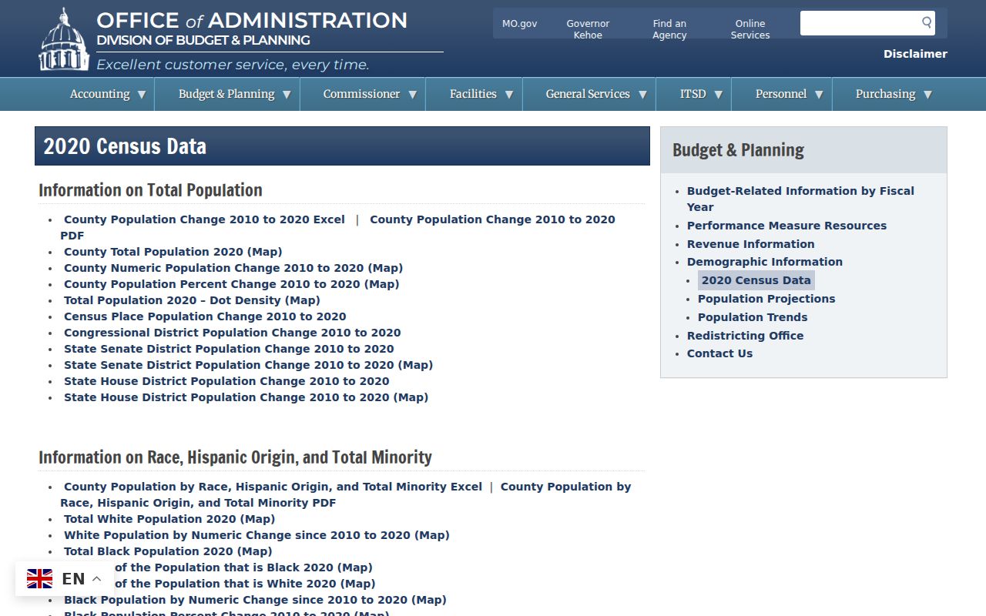
Task: Expand the ITSD menu arrow
Action: (718, 95)
